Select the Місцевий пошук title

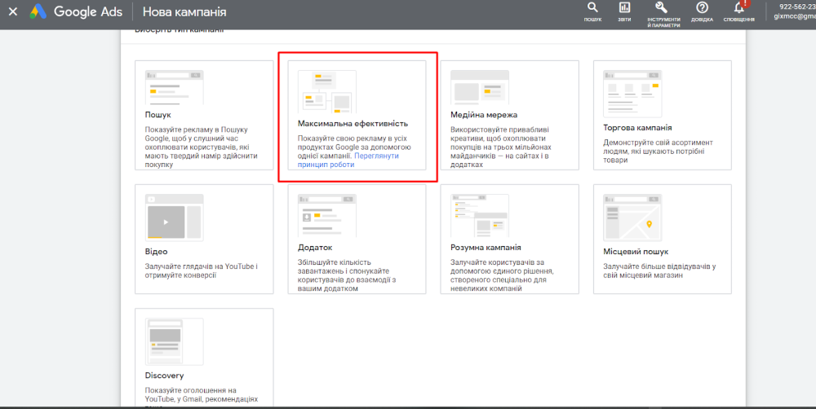pyautogui.click(x=636, y=252)
